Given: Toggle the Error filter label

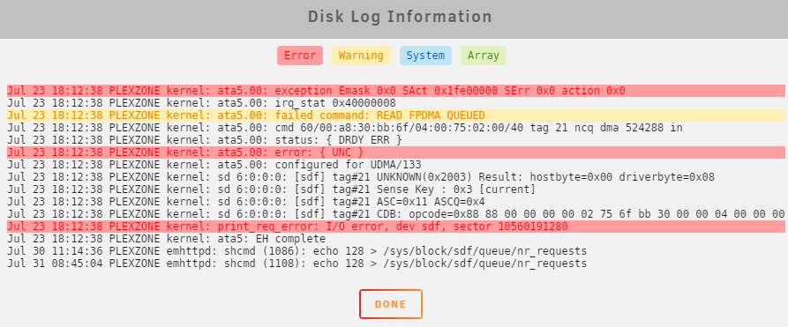Looking at the screenshot, I should (x=299, y=56).
